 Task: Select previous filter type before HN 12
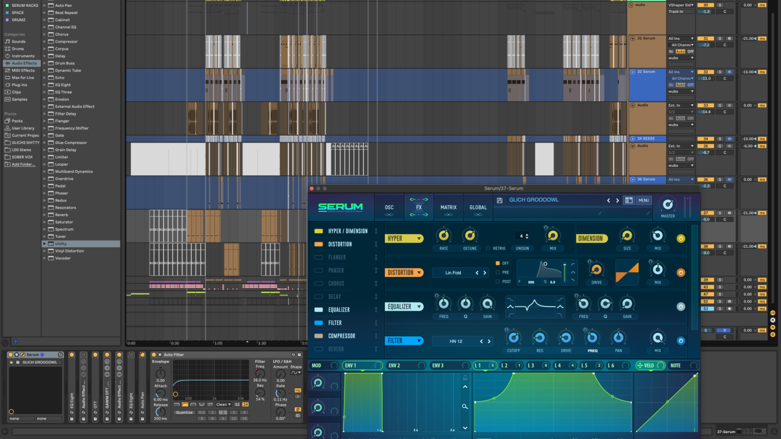(x=481, y=341)
